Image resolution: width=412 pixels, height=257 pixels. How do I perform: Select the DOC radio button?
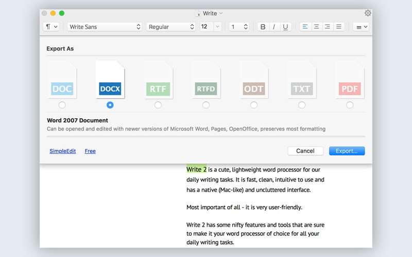pos(62,105)
